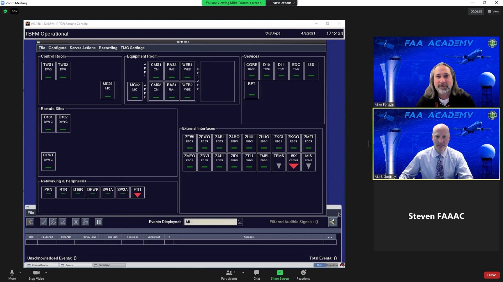The height and width of the screenshot is (282, 503).
Task: Click the red Leave meeting button
Action: pyautogui.click(x=491, y=275)
